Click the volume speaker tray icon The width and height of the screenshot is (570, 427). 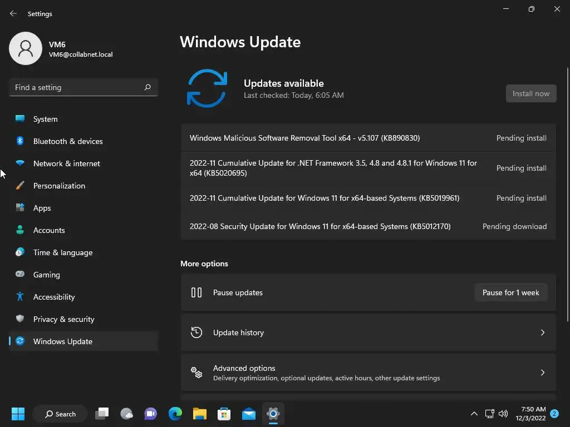click(x=503, y=414)
